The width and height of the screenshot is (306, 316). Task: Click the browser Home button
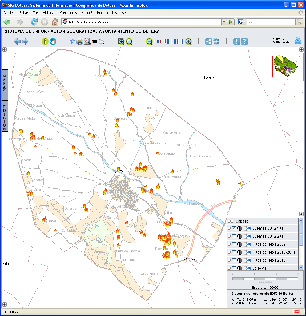coord(55,22)
